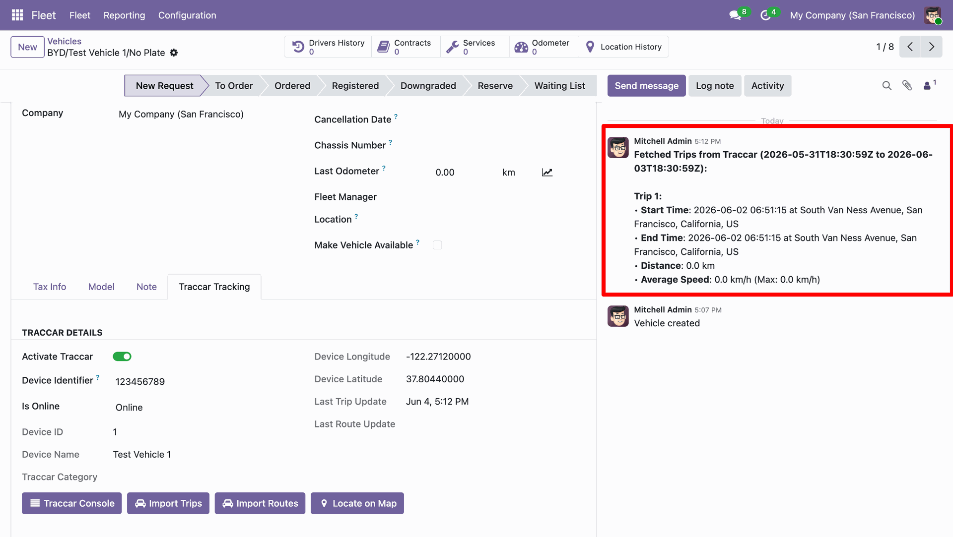Image resolution: width=953 pixels, height=537 pixels.
Task: Follow the Vehicles breadcrumb link
Action: [x=64, y=41]
